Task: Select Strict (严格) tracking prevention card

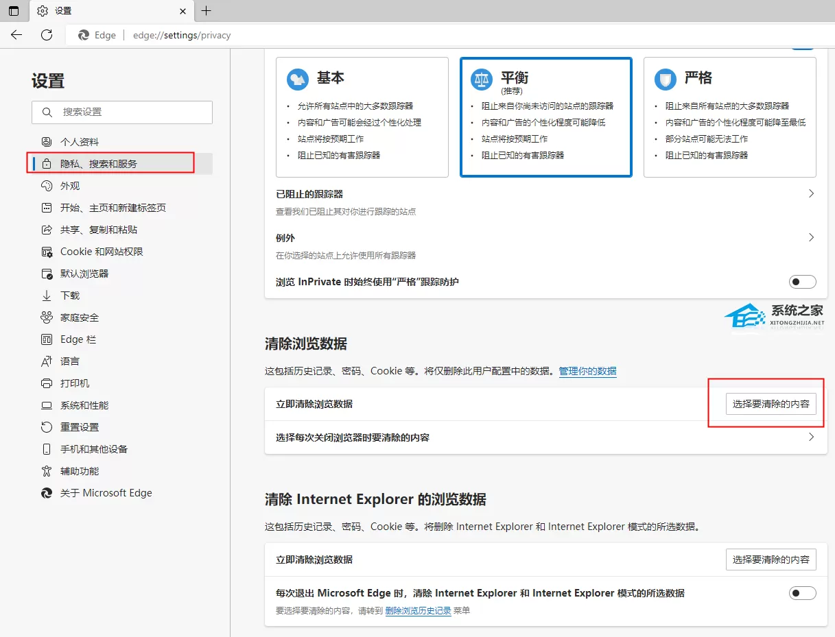Action: pyautogui.click(x=730, y=117)
